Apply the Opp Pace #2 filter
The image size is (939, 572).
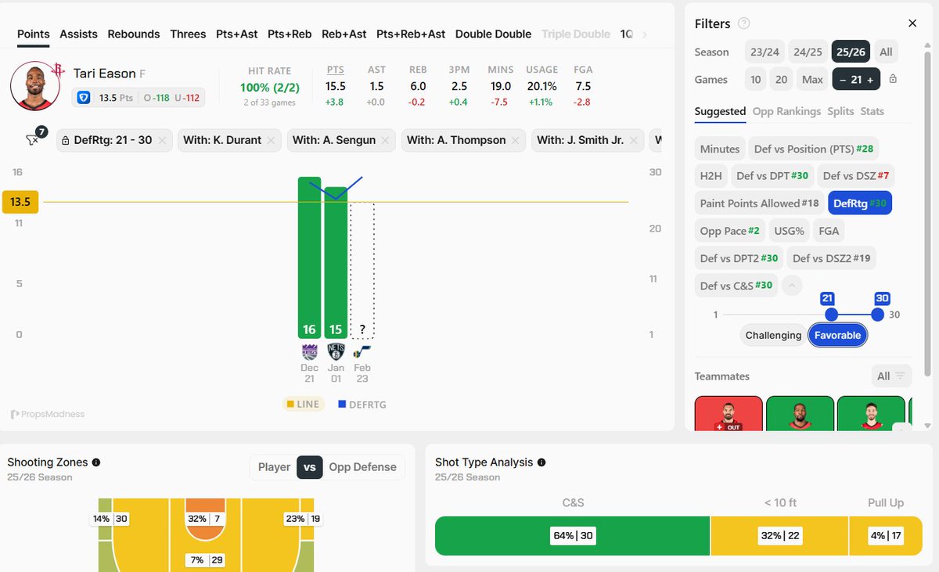tap(730, 231)
